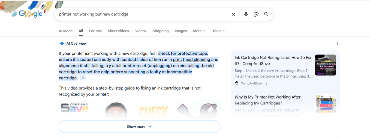Select the All tab

[81, 31]
